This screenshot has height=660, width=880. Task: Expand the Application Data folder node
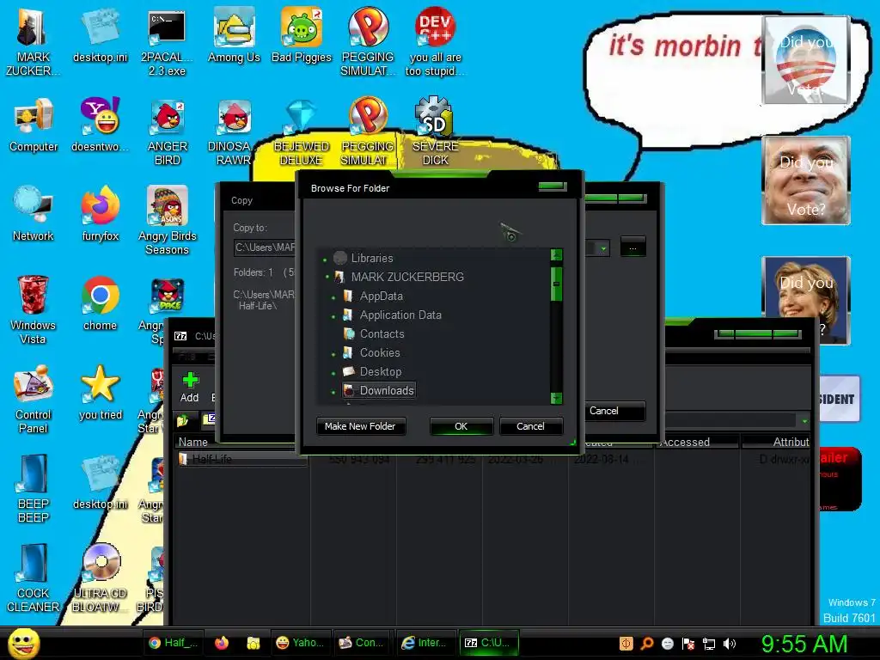pyautogui.click(x=333, y=316)
